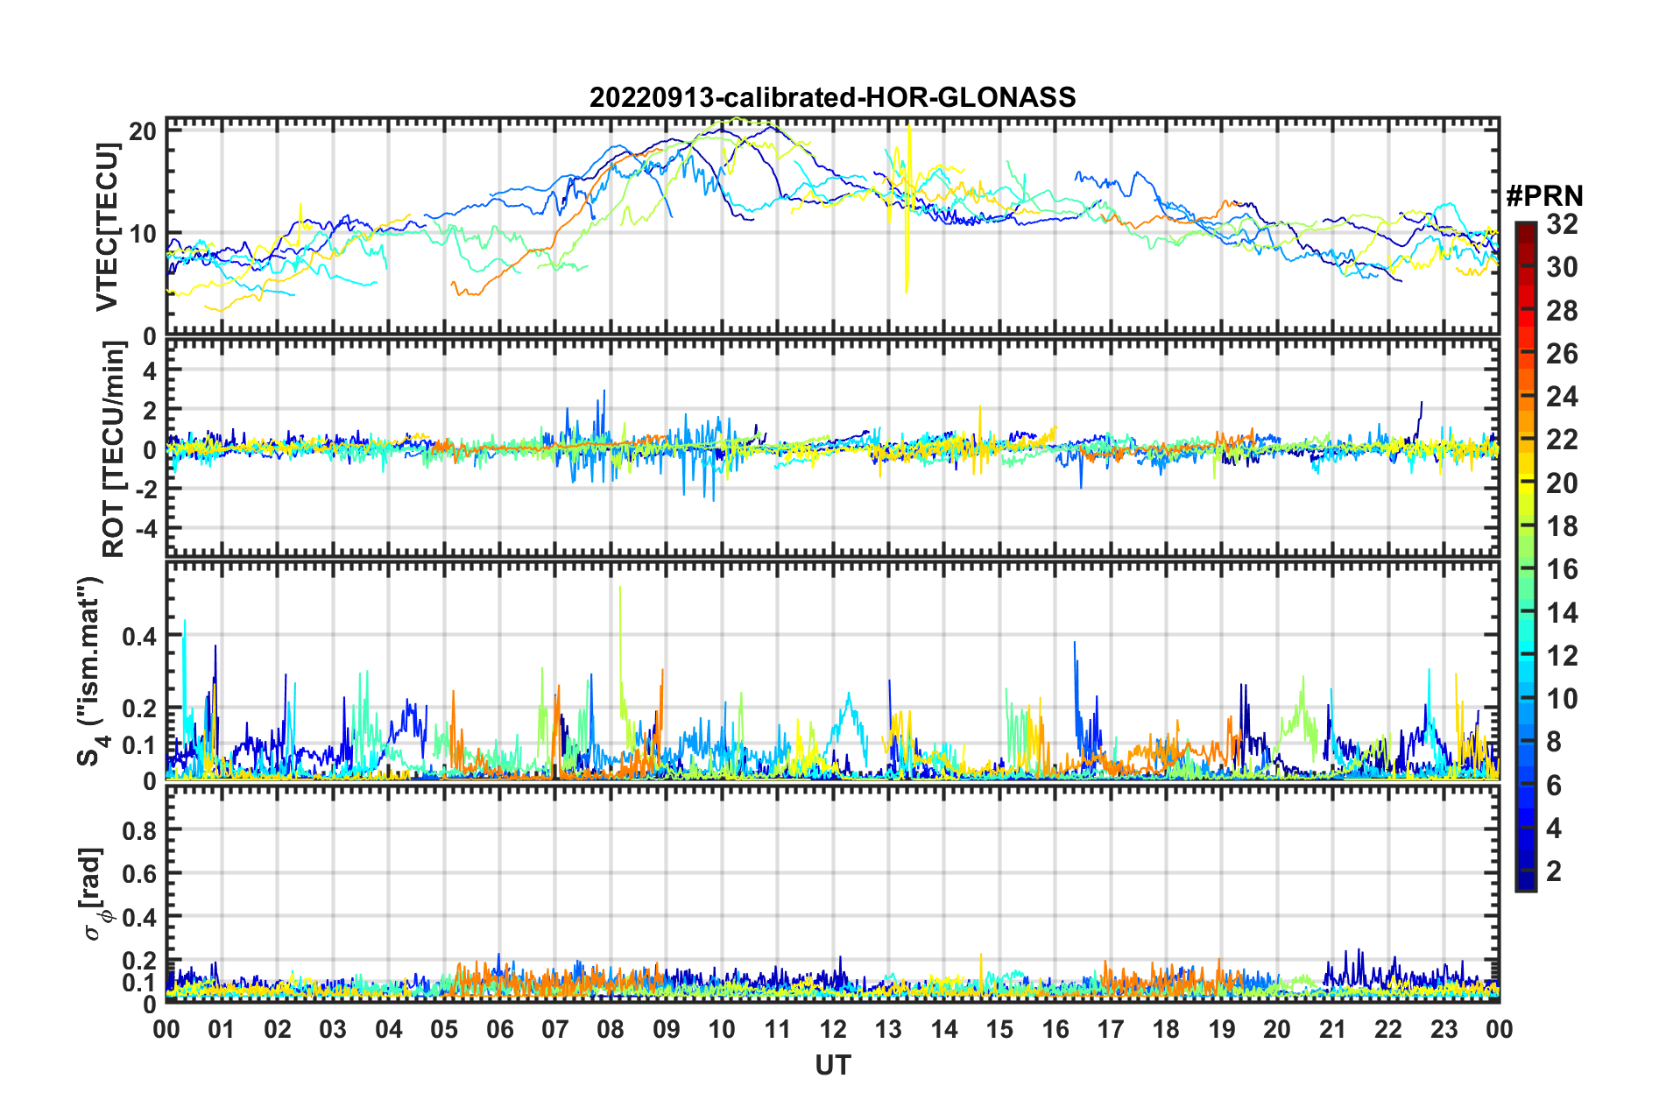Click x-axis hour tick label "21"

point(1333,1029)
